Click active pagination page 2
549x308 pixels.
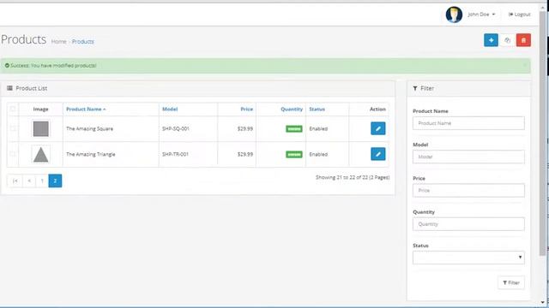(x=55, y=181)
